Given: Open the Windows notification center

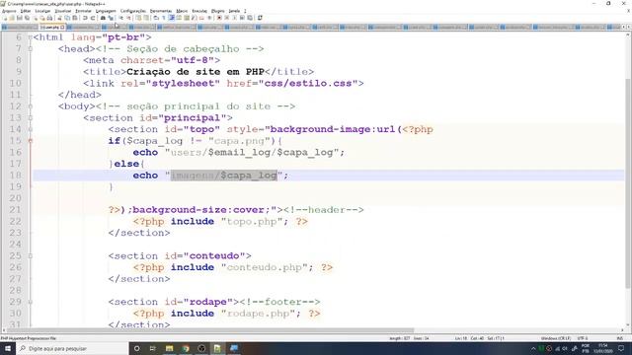Looking at the screenshot, I should coord(621,348).
